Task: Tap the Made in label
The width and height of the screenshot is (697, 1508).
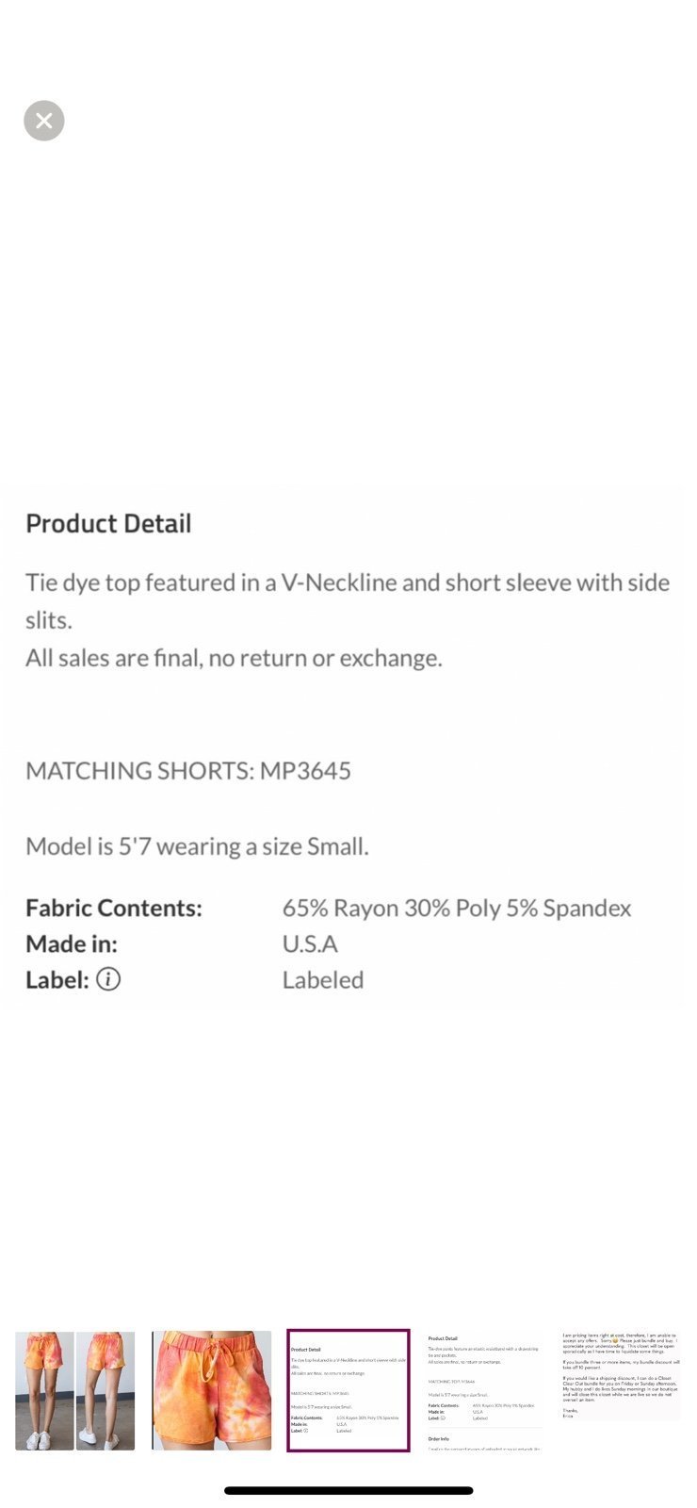Action: (72, 943)
